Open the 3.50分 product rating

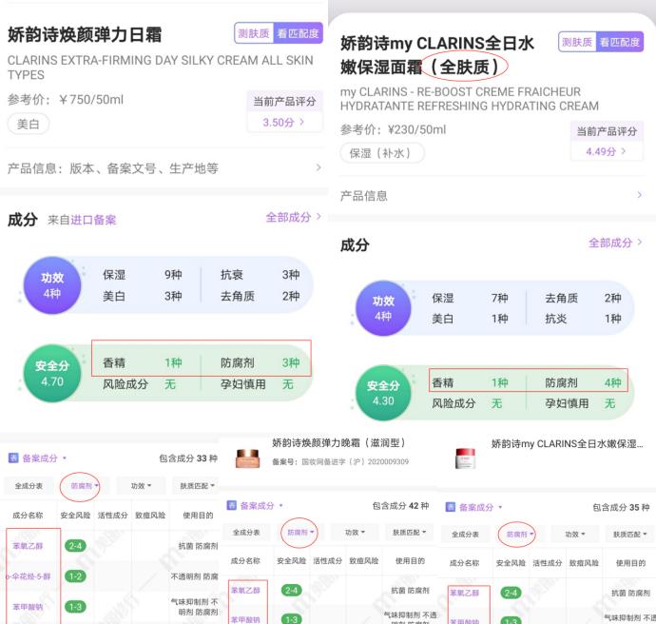tap(283, 122)
